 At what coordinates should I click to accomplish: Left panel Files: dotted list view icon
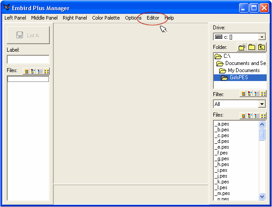pyautogui.click(x=40, y=71)
